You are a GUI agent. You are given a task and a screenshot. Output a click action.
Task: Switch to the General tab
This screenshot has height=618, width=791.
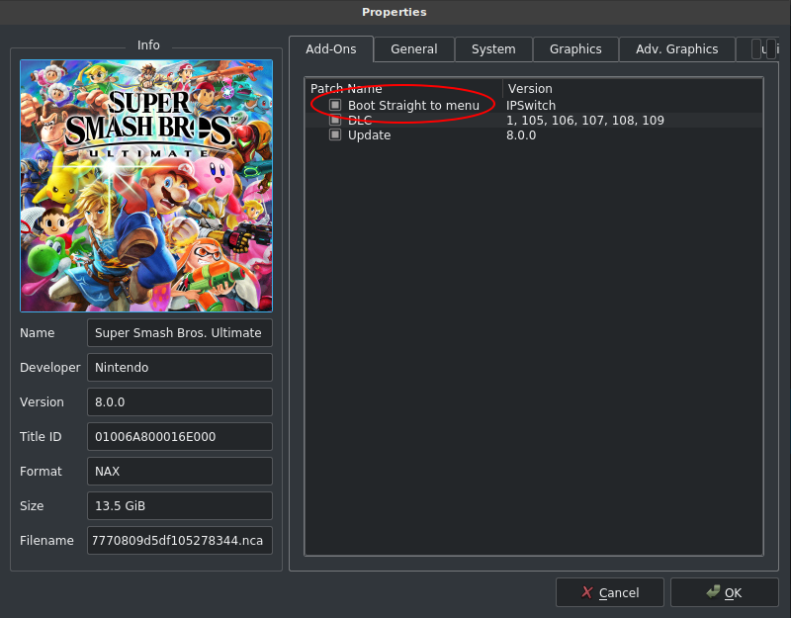tap(413, 49)
